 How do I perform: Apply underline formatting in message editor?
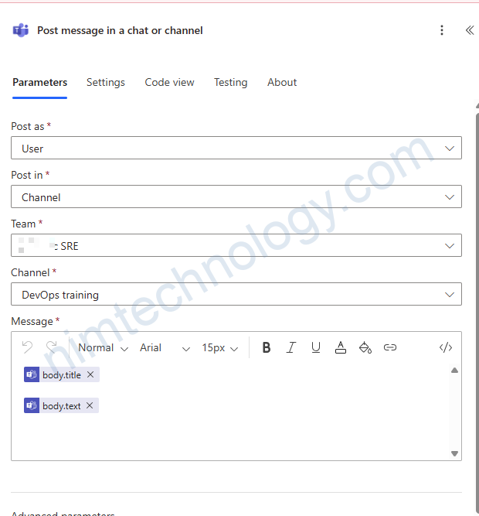click(316, 348)
